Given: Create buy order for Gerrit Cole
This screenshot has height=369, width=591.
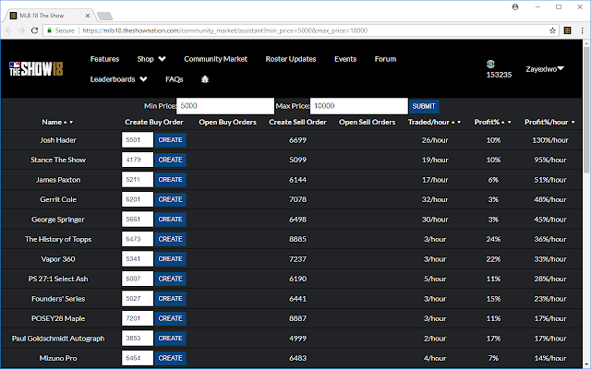Looking at the screenshot, I should pos(170,199).
